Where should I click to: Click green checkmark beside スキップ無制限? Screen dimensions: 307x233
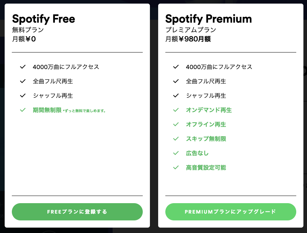tap(176, 139)
